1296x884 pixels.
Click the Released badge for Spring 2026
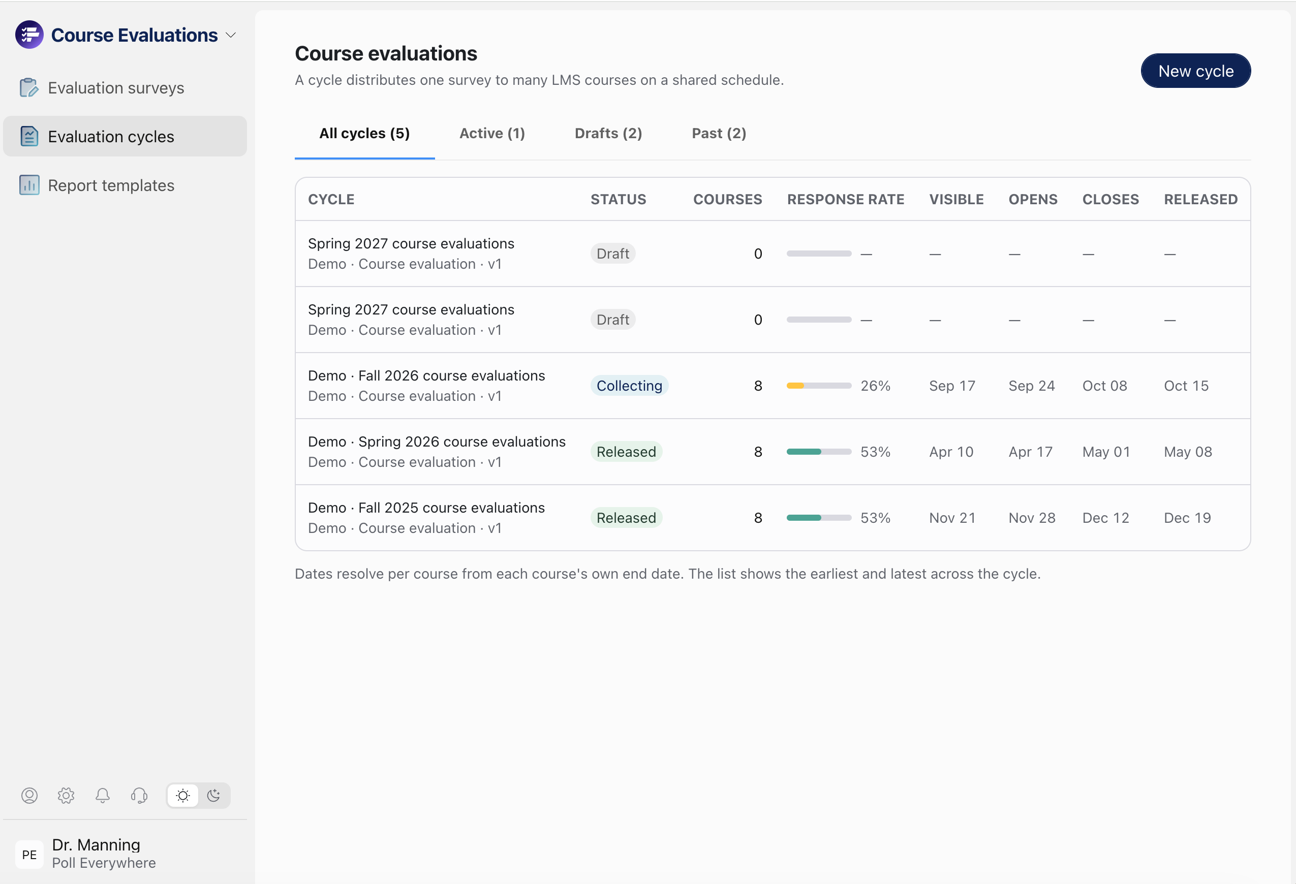coord(626,452)
